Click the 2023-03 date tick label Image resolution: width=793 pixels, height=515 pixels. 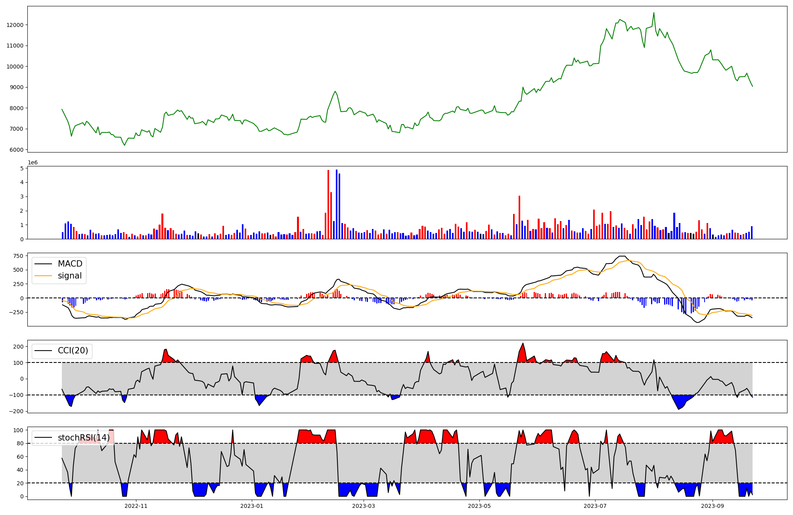[x=364, y=506]
